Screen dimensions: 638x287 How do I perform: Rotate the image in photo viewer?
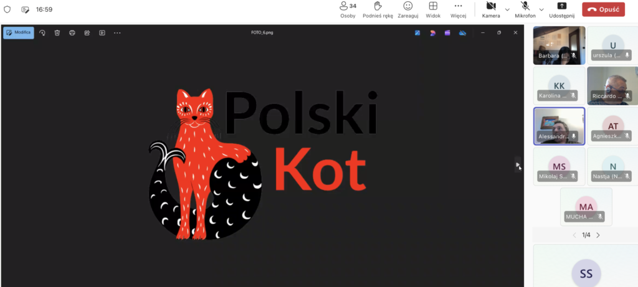pos(42,32)
